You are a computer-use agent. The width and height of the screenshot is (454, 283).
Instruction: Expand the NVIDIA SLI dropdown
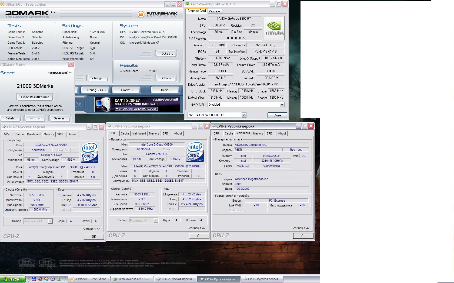[282, 105]
